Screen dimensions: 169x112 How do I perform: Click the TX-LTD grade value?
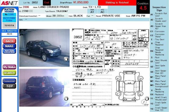95,7
